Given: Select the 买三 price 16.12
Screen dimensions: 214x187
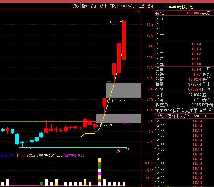Looking at the screenshot, I should coord(196,54).
